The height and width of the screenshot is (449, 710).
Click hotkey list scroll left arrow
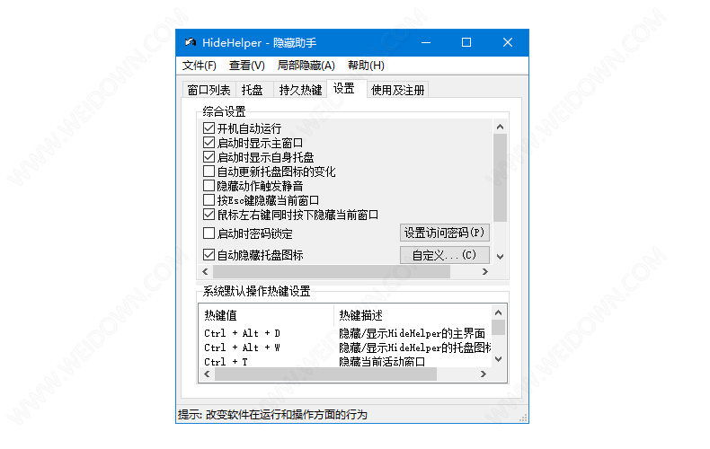pyautogui.click(x=207, y=374)
